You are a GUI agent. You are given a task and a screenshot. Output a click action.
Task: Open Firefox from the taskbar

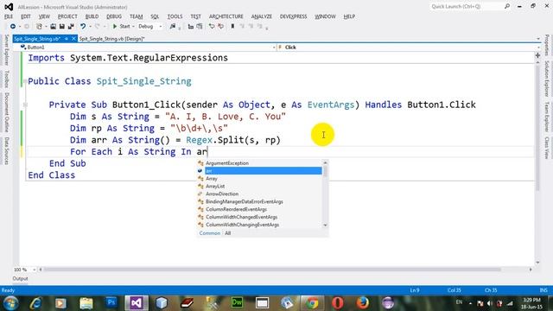pos(363,303)
